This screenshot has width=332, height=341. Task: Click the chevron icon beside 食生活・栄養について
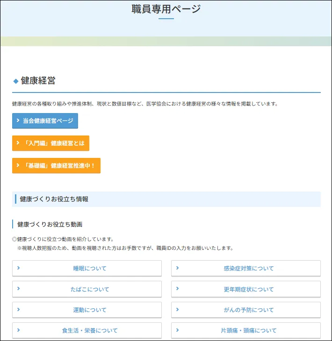pyautogui.click(x=19, y=330)
